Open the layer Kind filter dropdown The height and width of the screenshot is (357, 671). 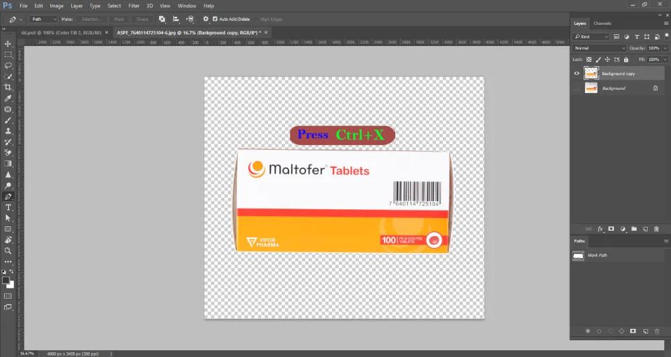591,37
